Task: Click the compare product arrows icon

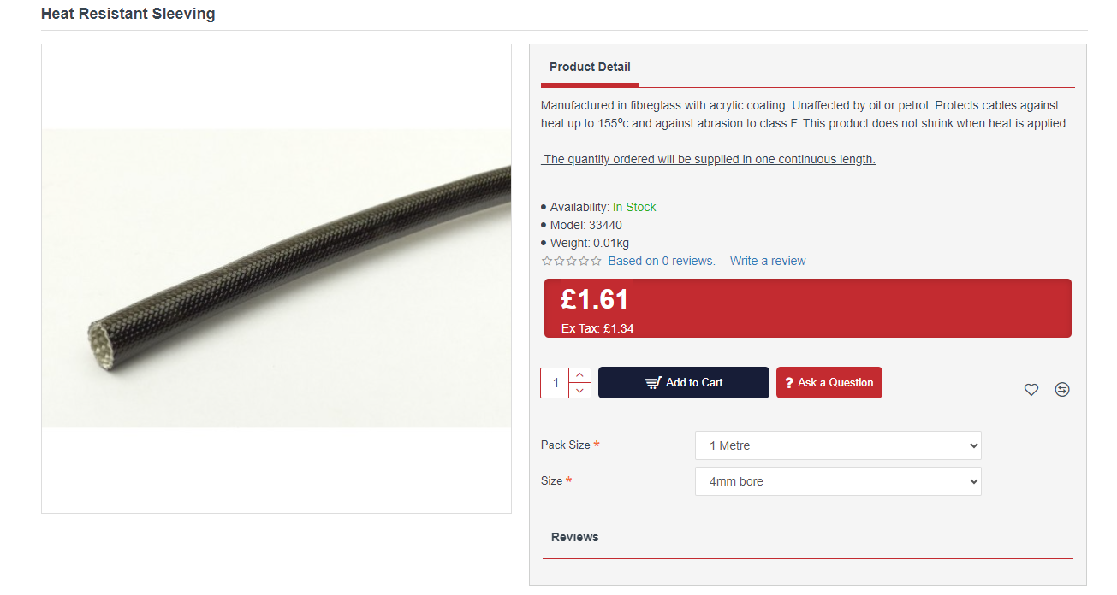Action: [x=1062, y=390]
